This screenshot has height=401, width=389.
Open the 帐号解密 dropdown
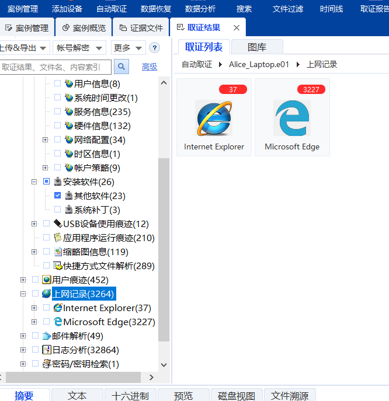(x=79, y=48)
